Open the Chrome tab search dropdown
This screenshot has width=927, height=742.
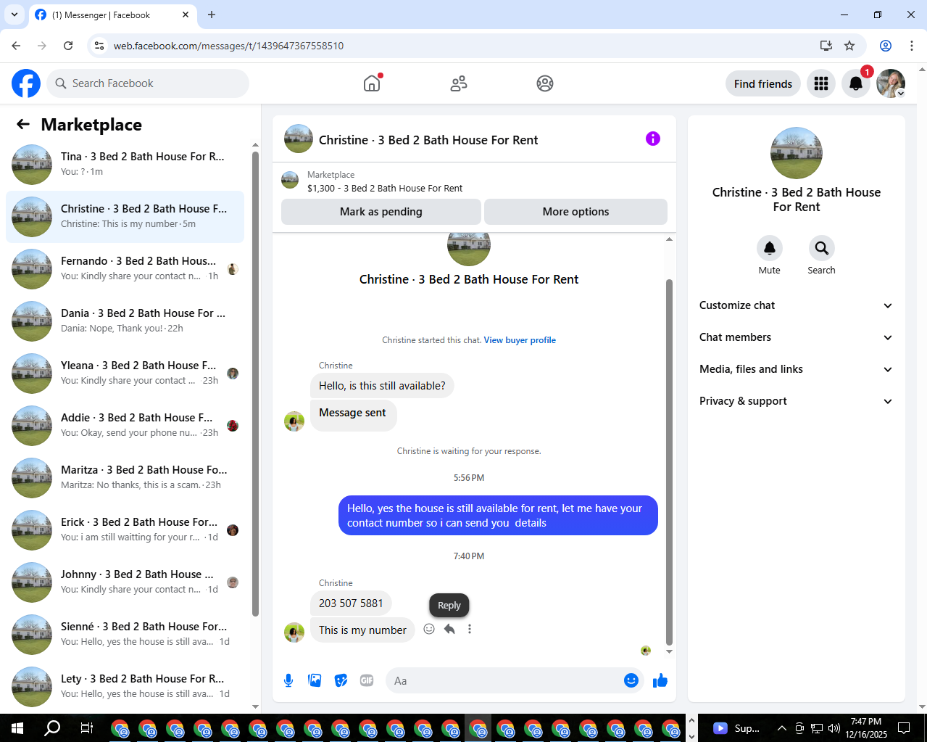point(14,15)
